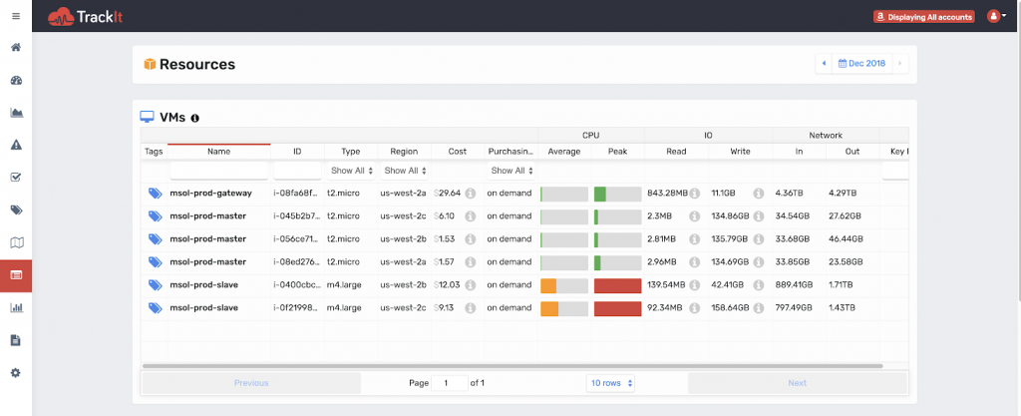This screenshot has width=1021, height=416.
Task: Sort the table by Cost column header
Action: [457, 151]
